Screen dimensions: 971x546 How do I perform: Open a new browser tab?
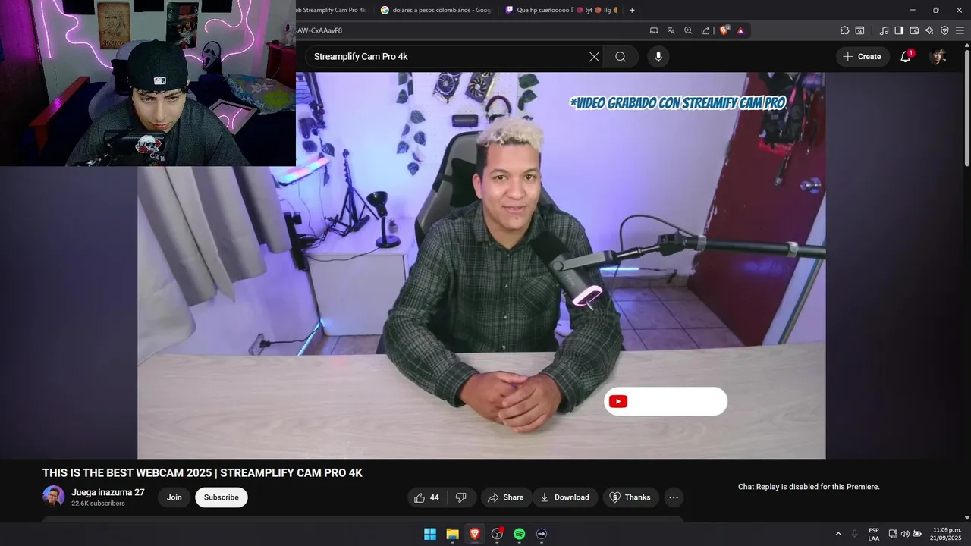click(x=632, y=10)
